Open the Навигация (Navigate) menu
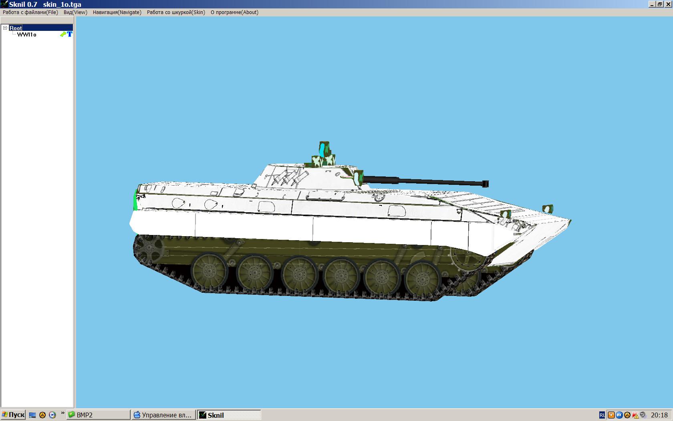This screenshot has height=421, width=673. coord(117,12)
